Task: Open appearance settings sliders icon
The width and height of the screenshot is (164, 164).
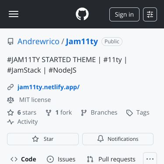Action: 150,14
